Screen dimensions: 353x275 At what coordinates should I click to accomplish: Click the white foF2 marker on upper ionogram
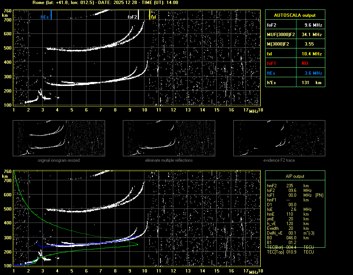pos(138,15)
